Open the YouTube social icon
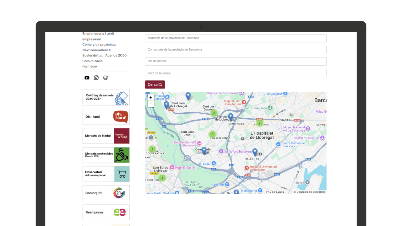Image resolution: width=402 pixels, height=226 pixels. (x=87, y=78)
